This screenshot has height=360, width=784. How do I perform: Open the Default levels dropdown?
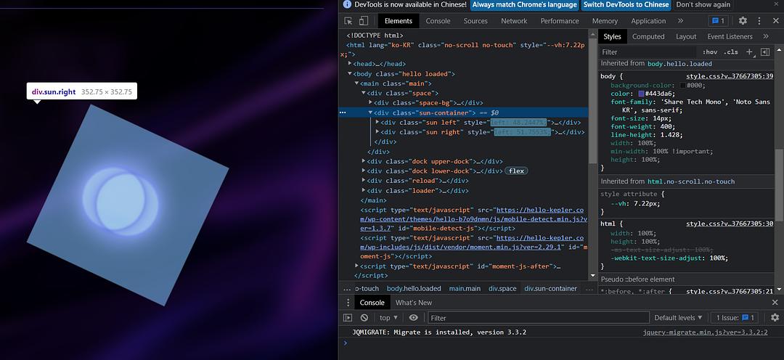point(678,317)
